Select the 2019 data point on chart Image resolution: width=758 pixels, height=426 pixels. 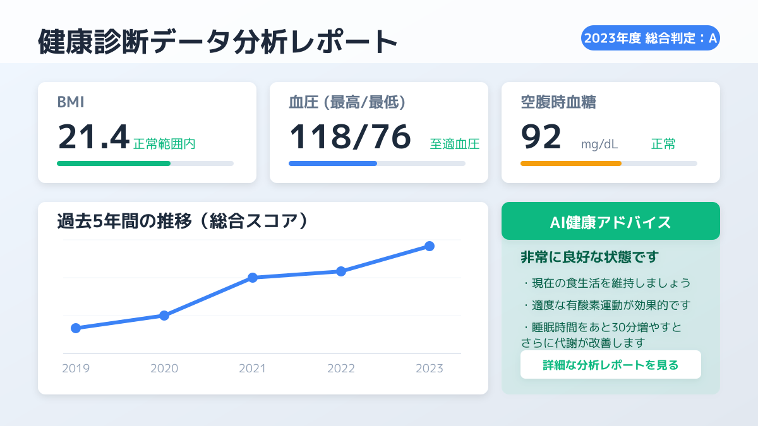point(76,328)
